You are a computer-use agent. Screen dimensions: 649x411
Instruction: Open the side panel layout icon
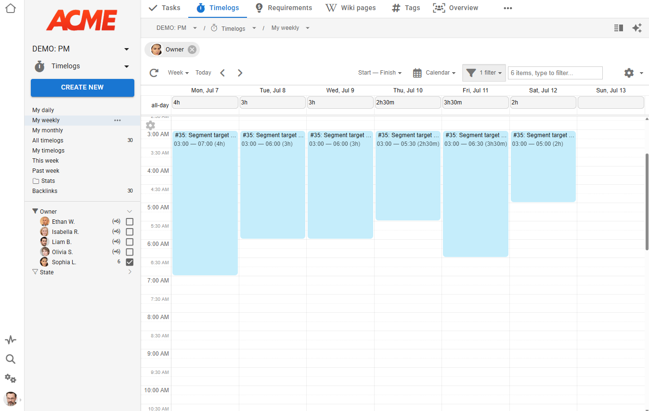click(x=618, y=28)
